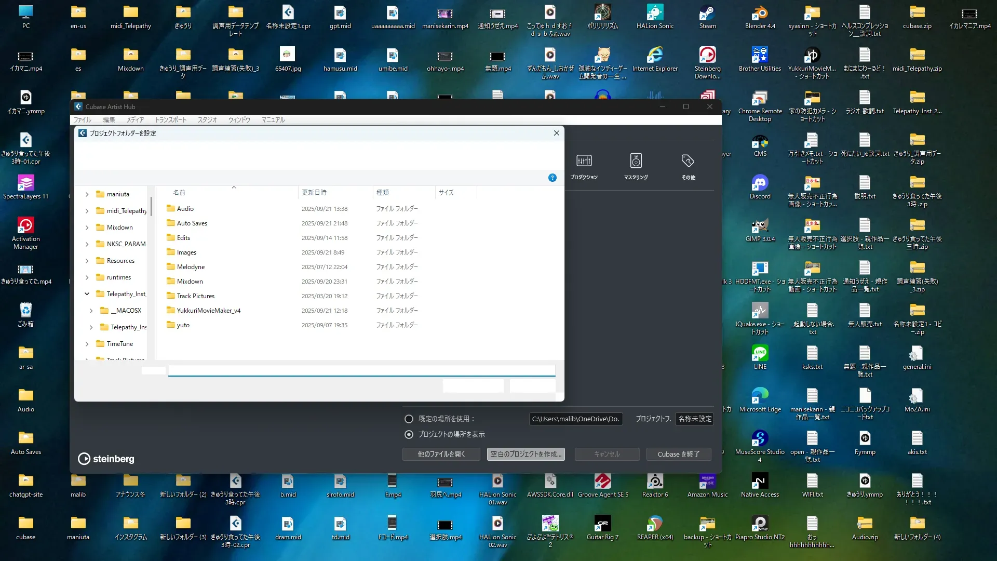Open the Other (その他) category icon
The width and height of the screenshot is (997, 561).
point(688,161)
